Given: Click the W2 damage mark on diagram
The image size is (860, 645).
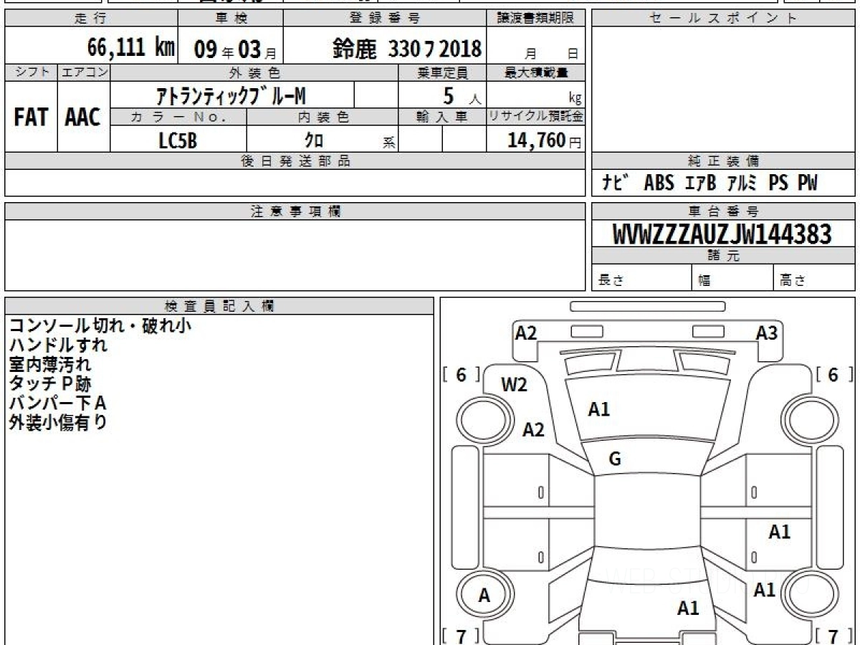Looking at the screenshot, I should (x=514, y=385).
